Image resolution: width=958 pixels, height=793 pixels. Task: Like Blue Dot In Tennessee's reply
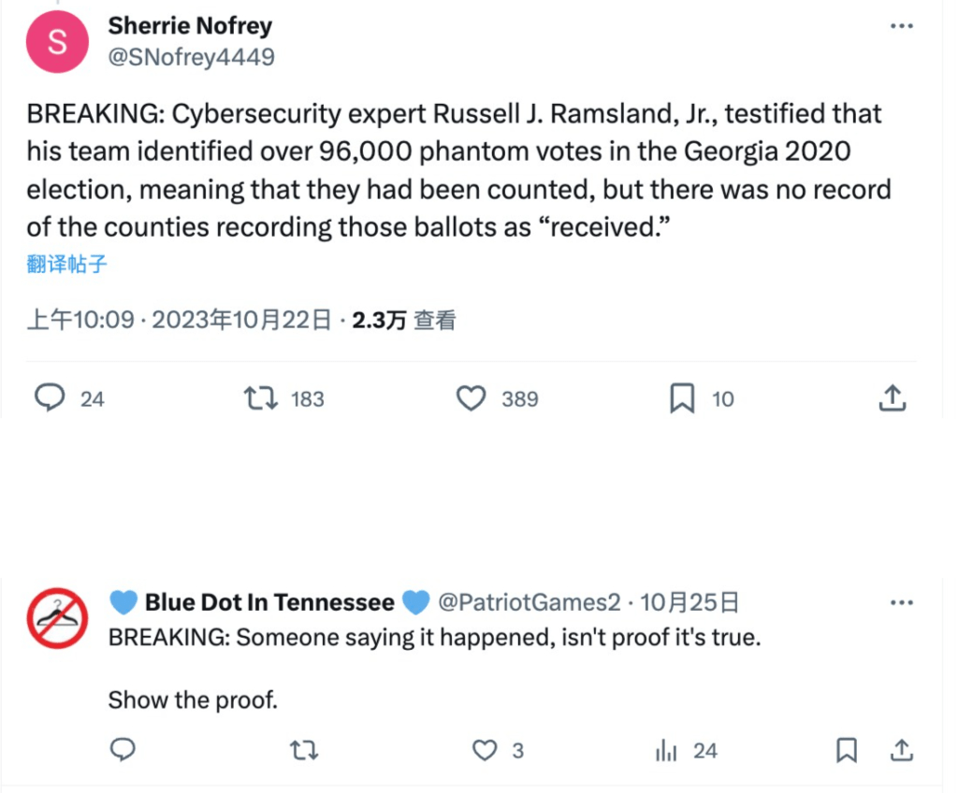pos(484,750)
